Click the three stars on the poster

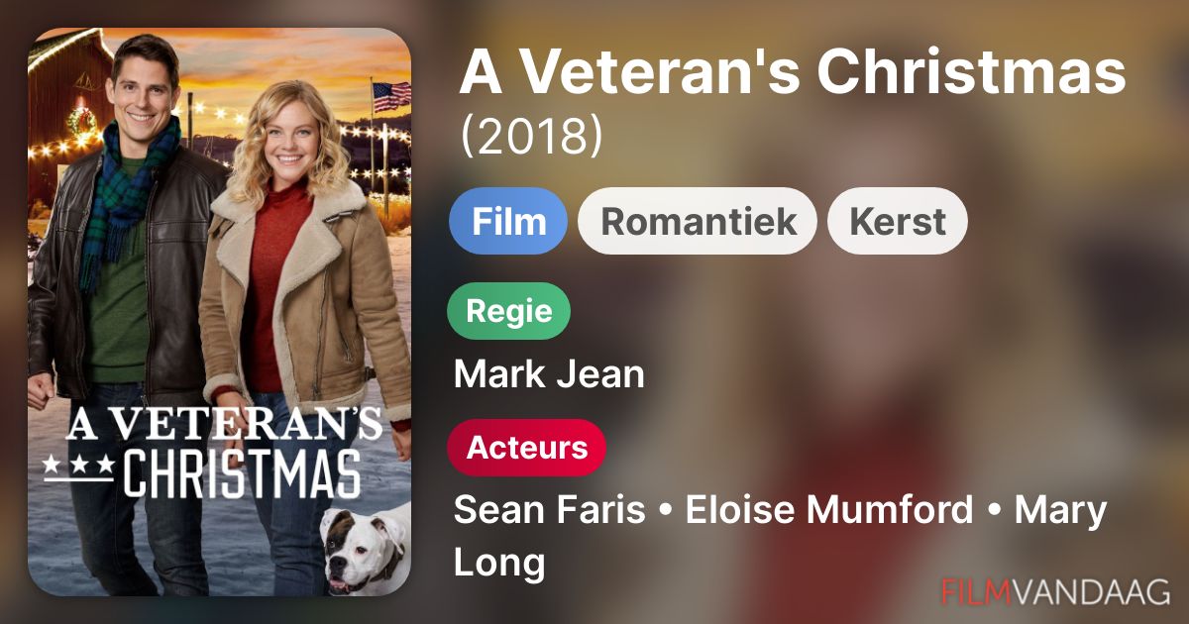pyautogui.click(x=81, y=463)
